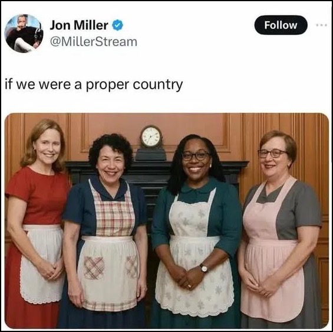The image size is (333, 332).
Task: Click the black Follow button
Action: 281,25
